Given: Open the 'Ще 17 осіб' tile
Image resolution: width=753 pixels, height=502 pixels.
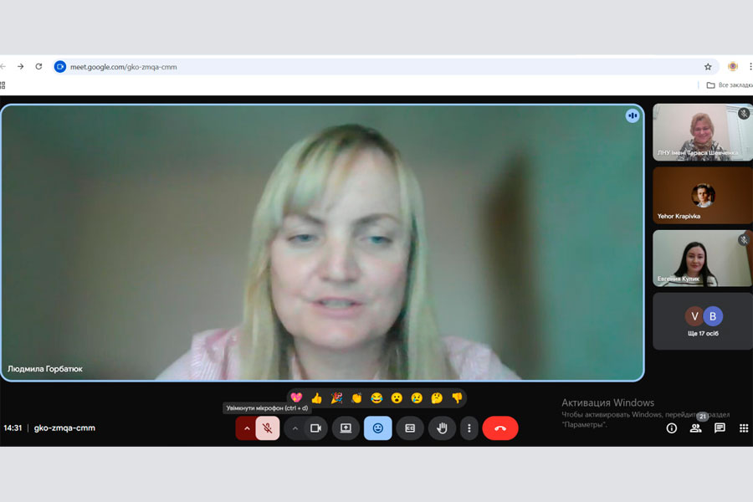Looking at the screenshot, I should pos(703,321).
